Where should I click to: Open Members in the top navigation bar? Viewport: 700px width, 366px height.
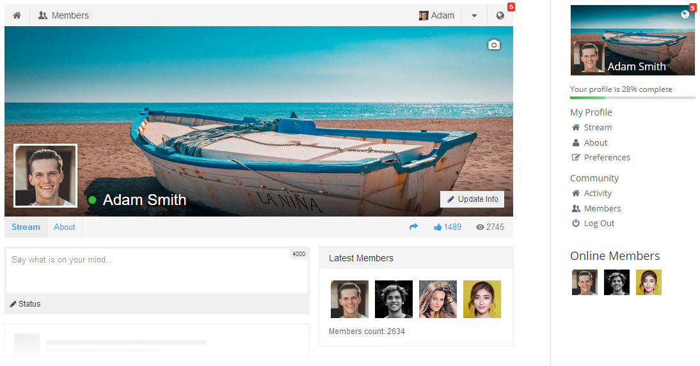coord(63,15)
